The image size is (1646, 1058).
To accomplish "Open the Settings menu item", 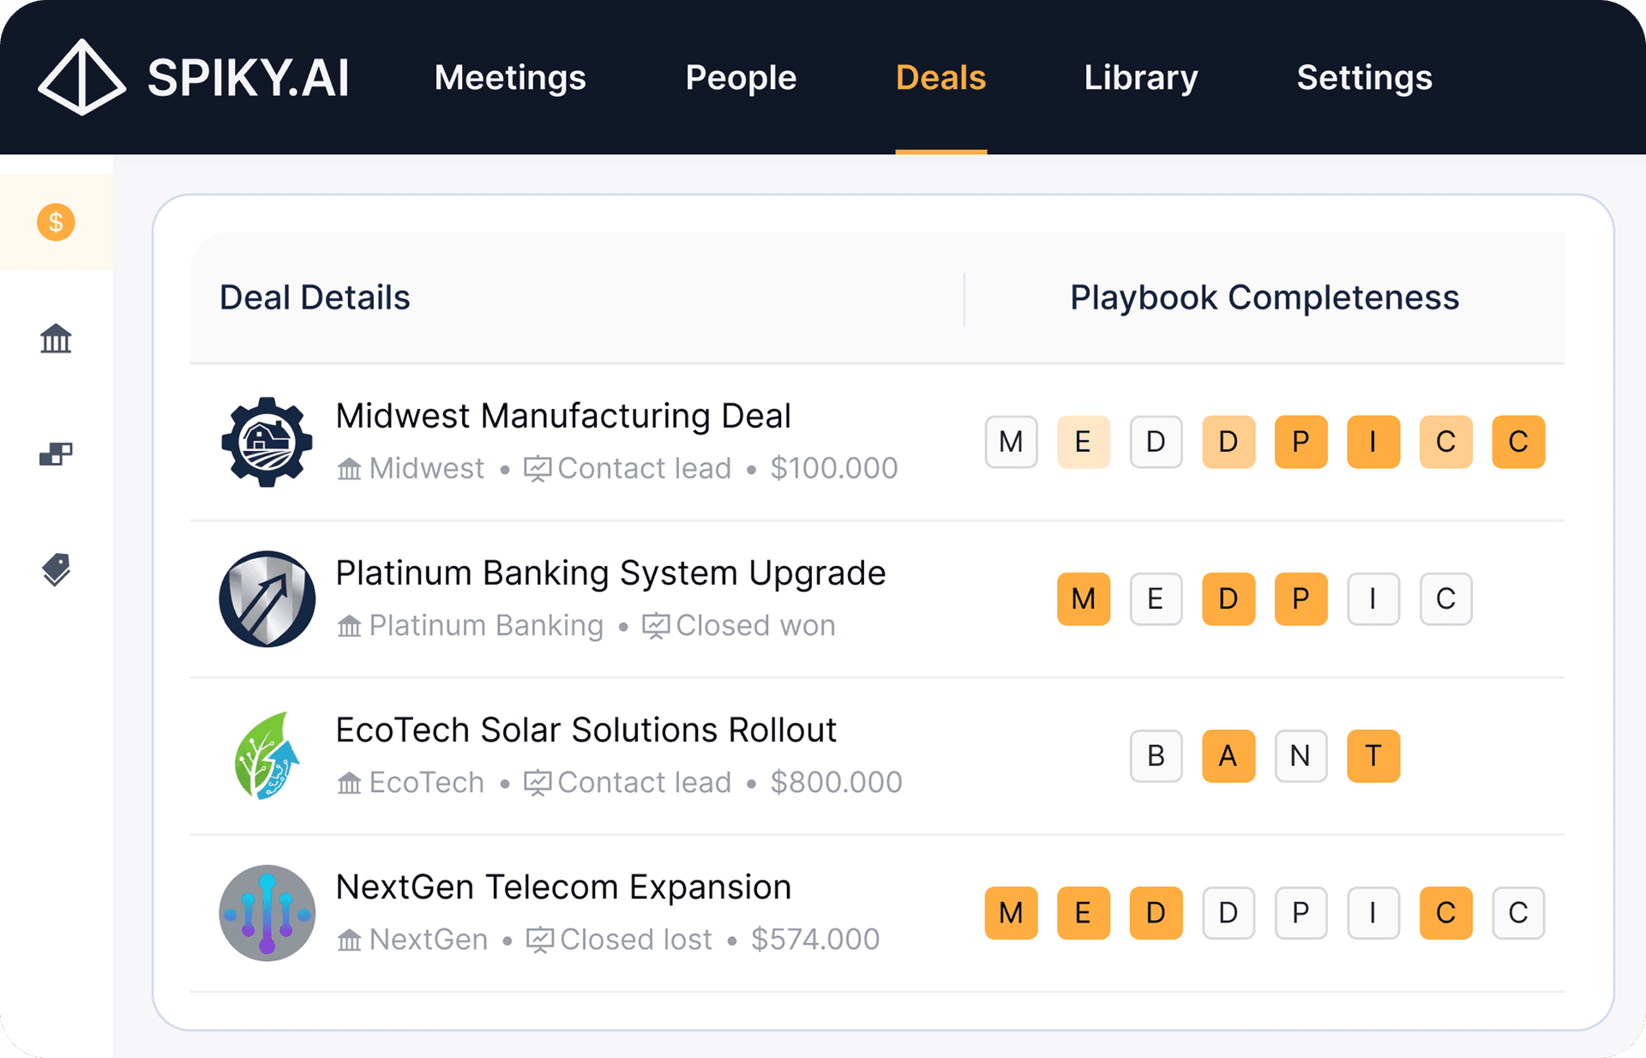I will coord(1363,78).
